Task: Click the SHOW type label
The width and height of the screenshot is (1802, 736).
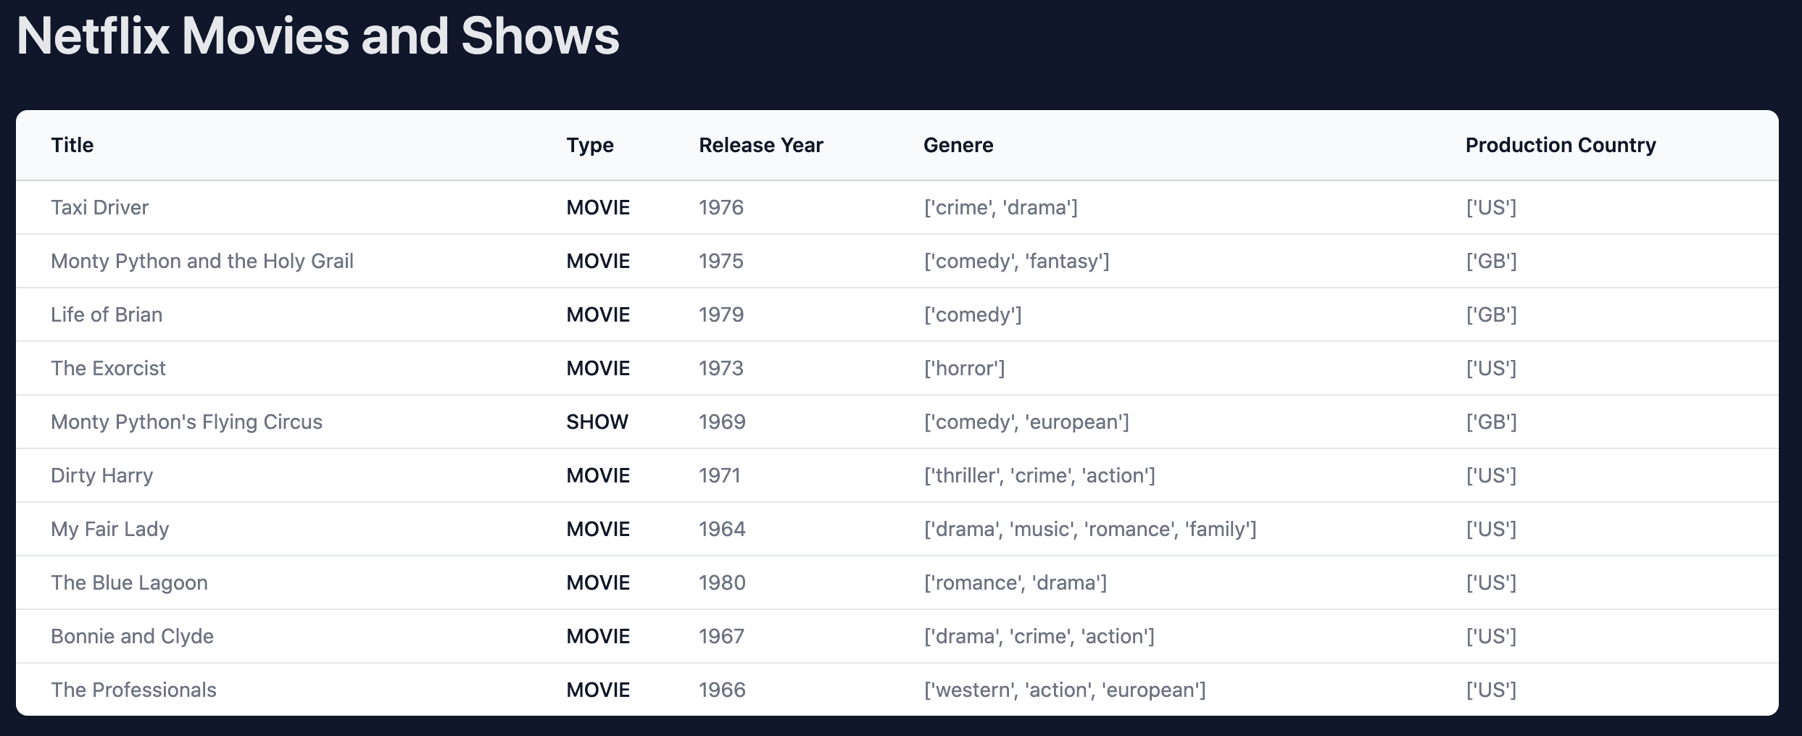Action: [597, 422]
